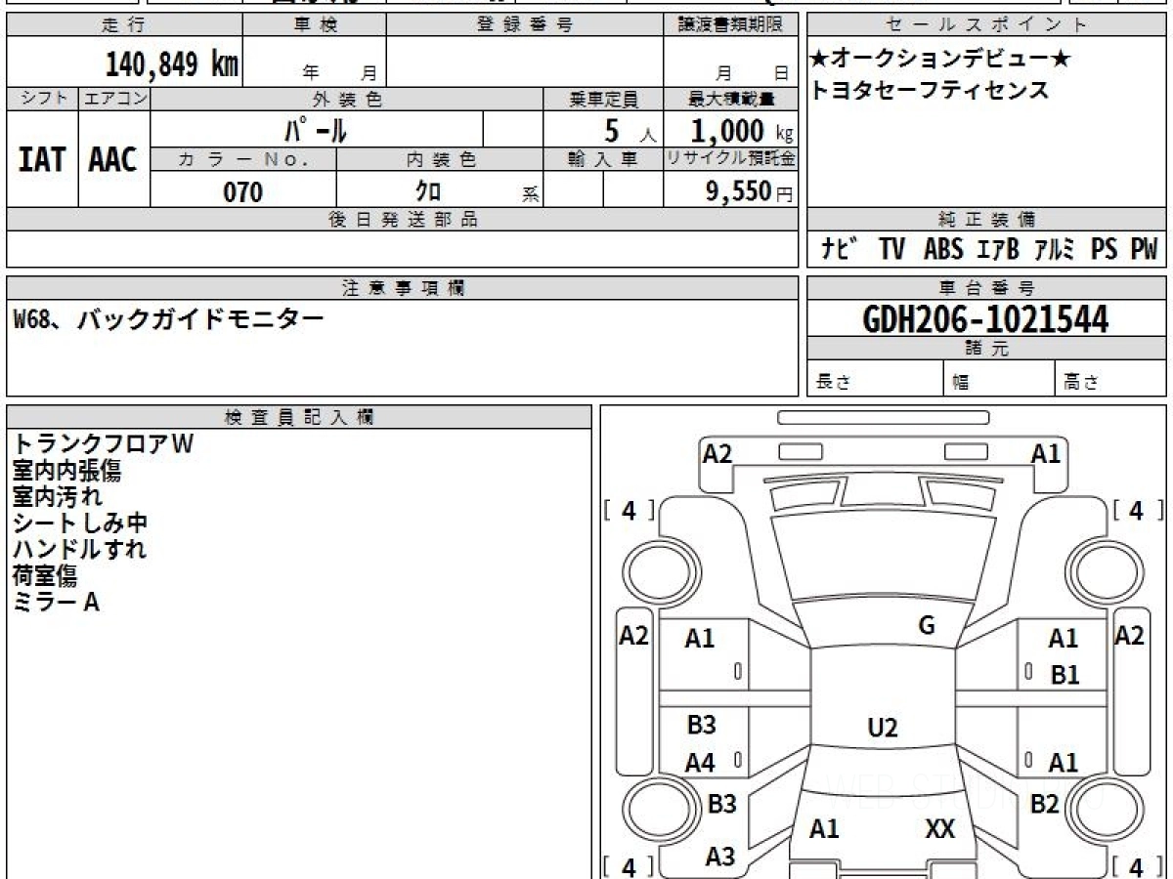
Task: Click the 最大積載量 header
Action: pyautogui.click(x=730, y=99)
